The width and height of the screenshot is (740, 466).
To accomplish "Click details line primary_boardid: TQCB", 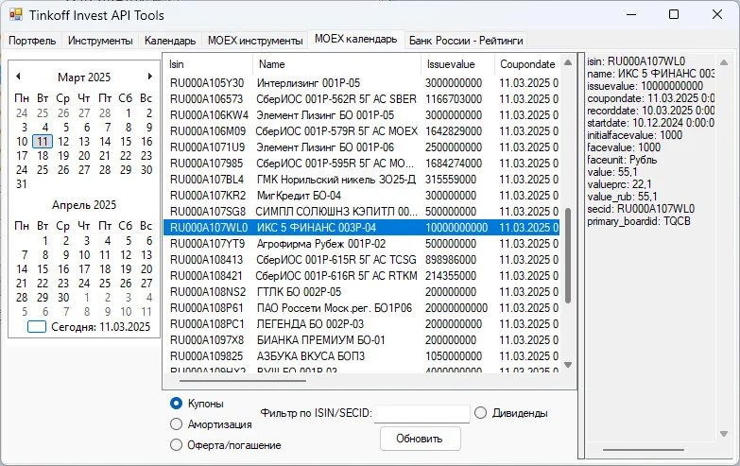I will pos(639,221).
